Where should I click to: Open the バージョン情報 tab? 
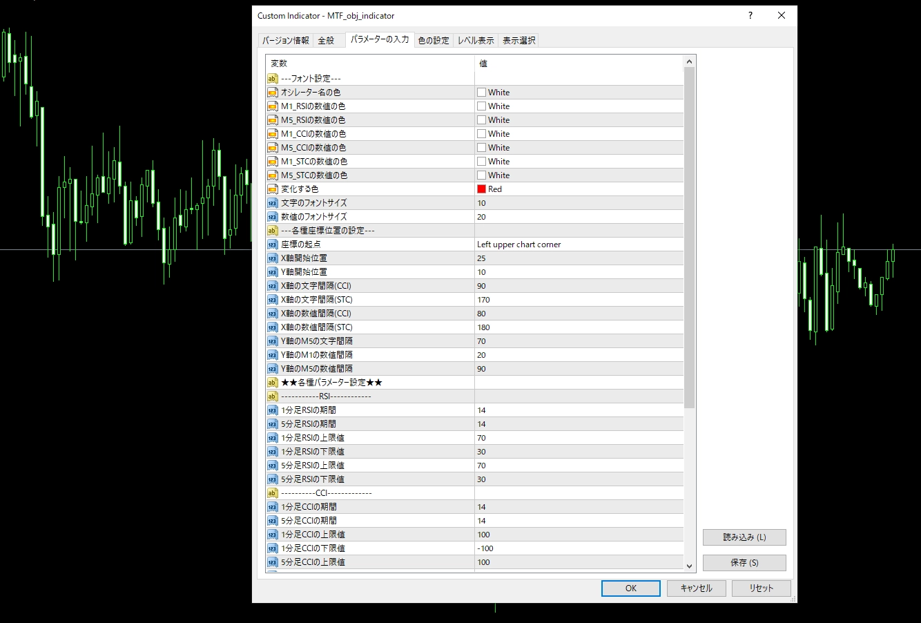pyautogui.click(x=286, y=41)
